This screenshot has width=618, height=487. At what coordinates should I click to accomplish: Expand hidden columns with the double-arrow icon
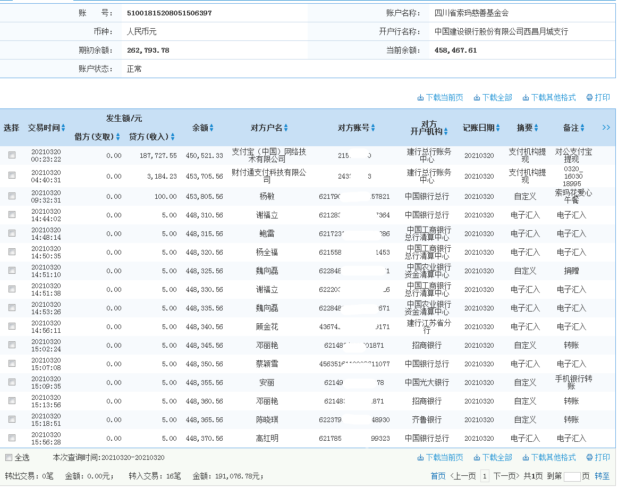[606, 128]
